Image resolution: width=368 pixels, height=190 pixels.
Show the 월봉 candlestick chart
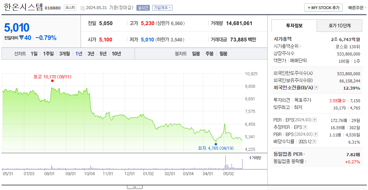point(224,54)
